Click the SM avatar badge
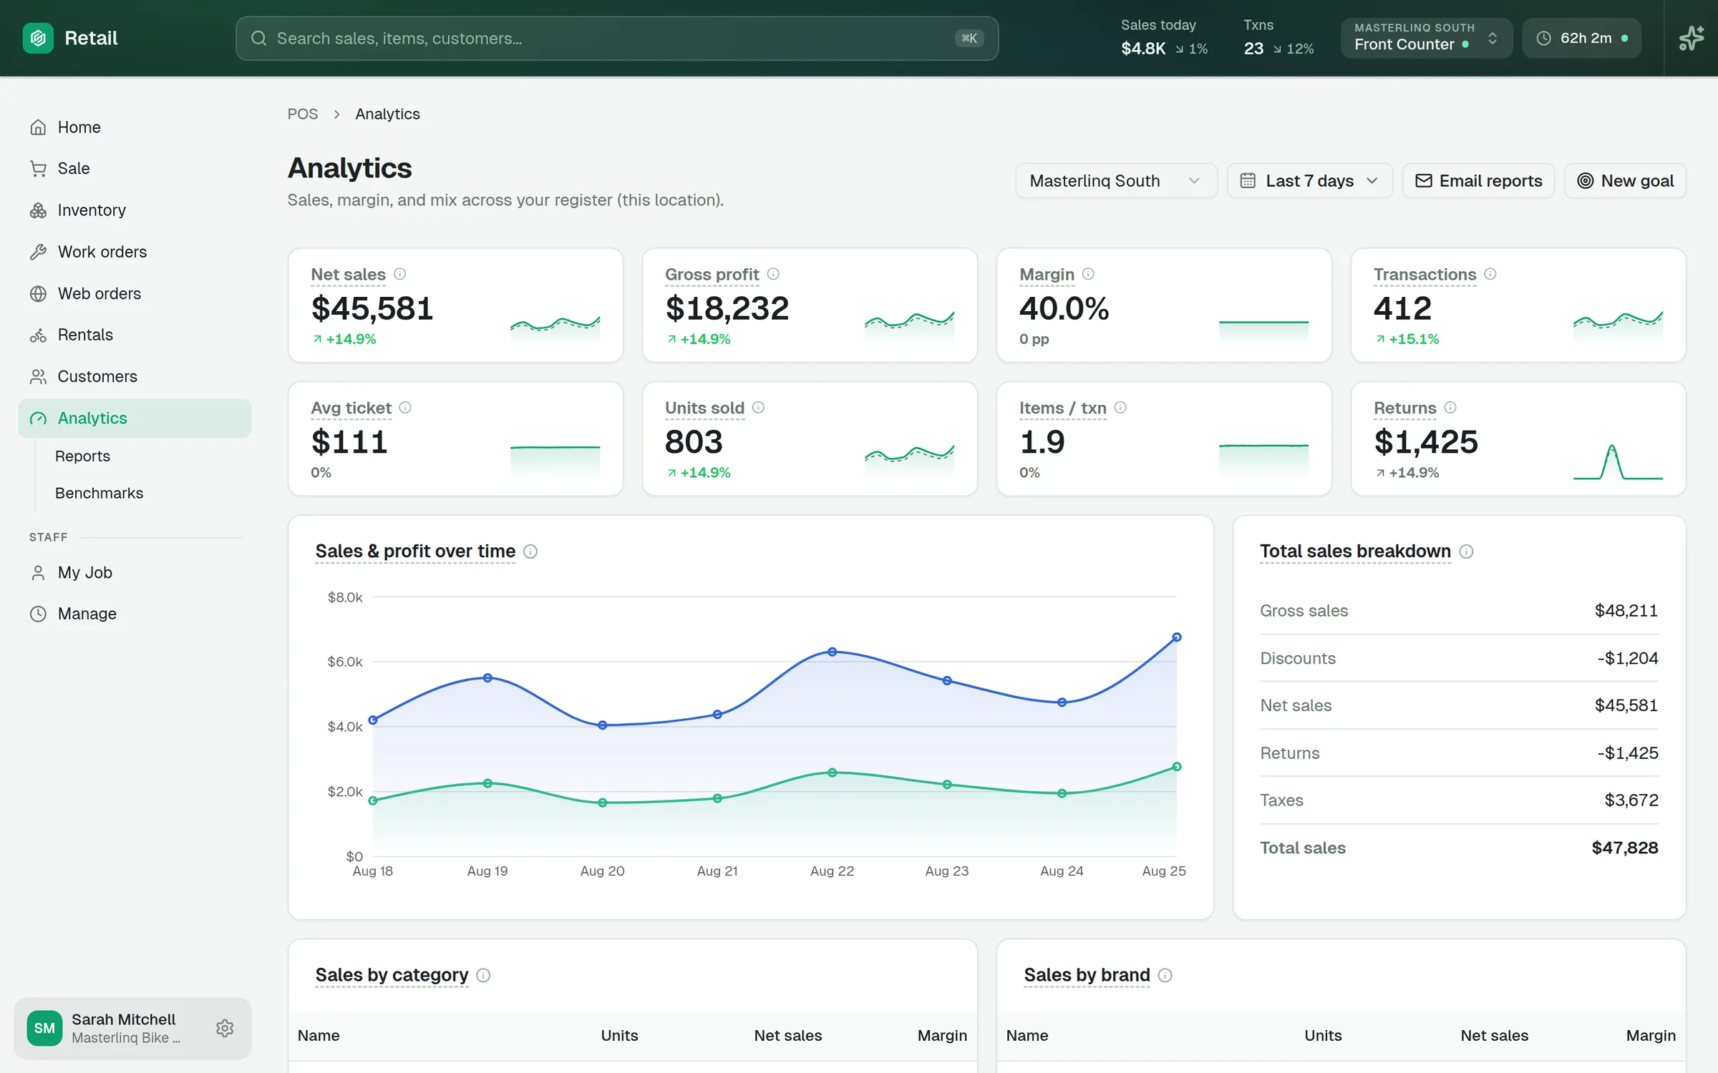This screenshot has width=1718, height=1073. [x=44, y=1028]
